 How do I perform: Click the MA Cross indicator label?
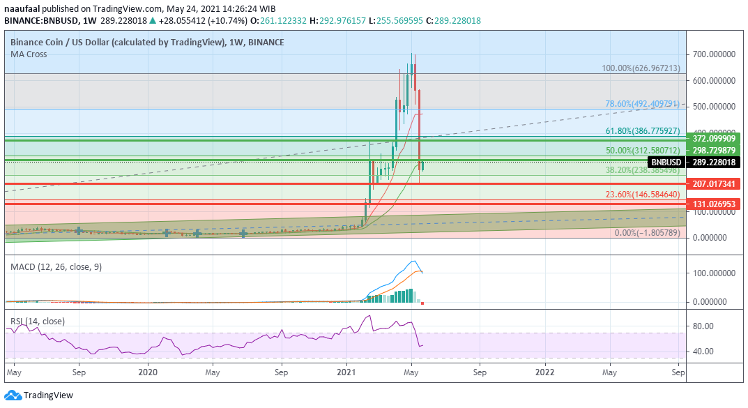(29, 54)
